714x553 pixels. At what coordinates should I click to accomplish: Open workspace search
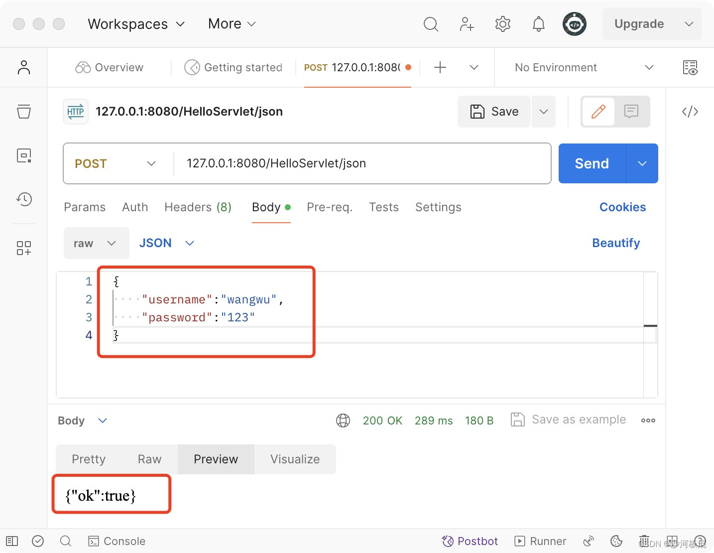tap(430, 23)
